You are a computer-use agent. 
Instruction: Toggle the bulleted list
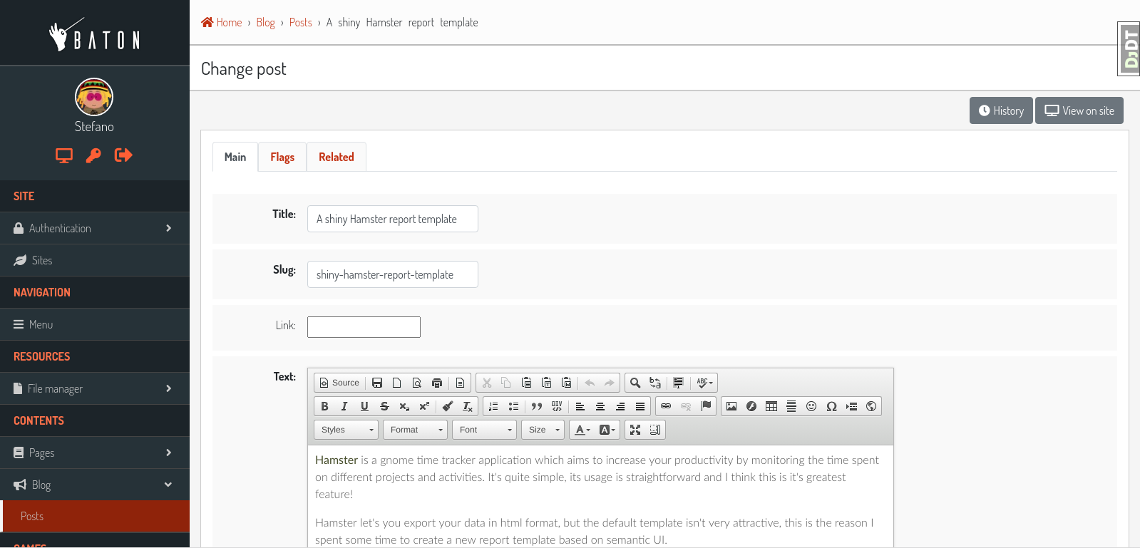pyautogui.click(x=513, y=406)
